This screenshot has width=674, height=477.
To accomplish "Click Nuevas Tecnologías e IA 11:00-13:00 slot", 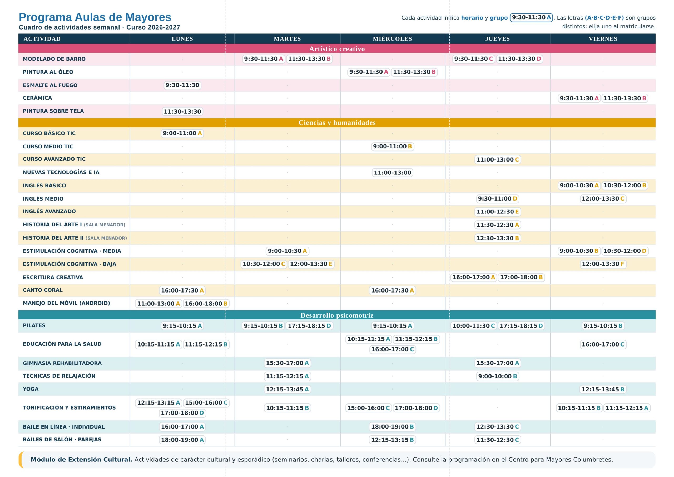I will (x=393, y=173).
